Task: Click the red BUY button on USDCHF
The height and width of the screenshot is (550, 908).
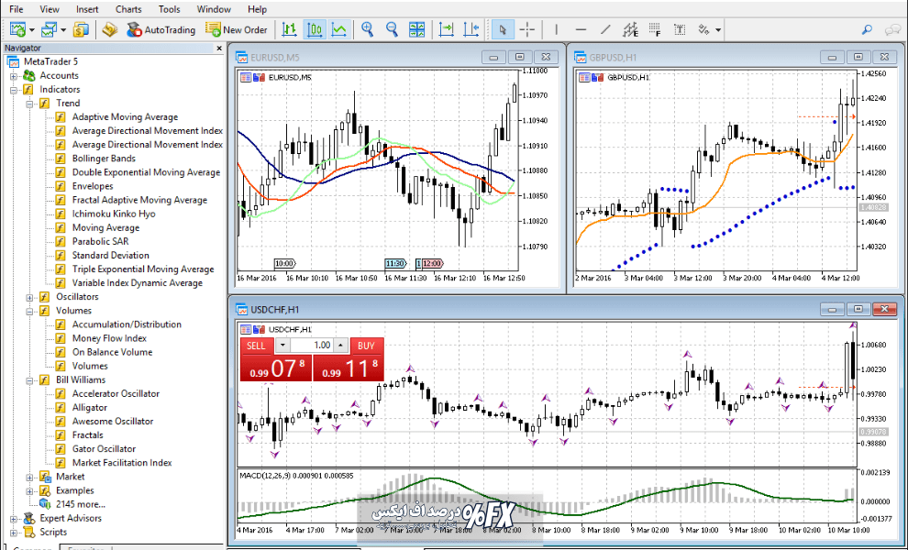Action: (x=366, y=346)
